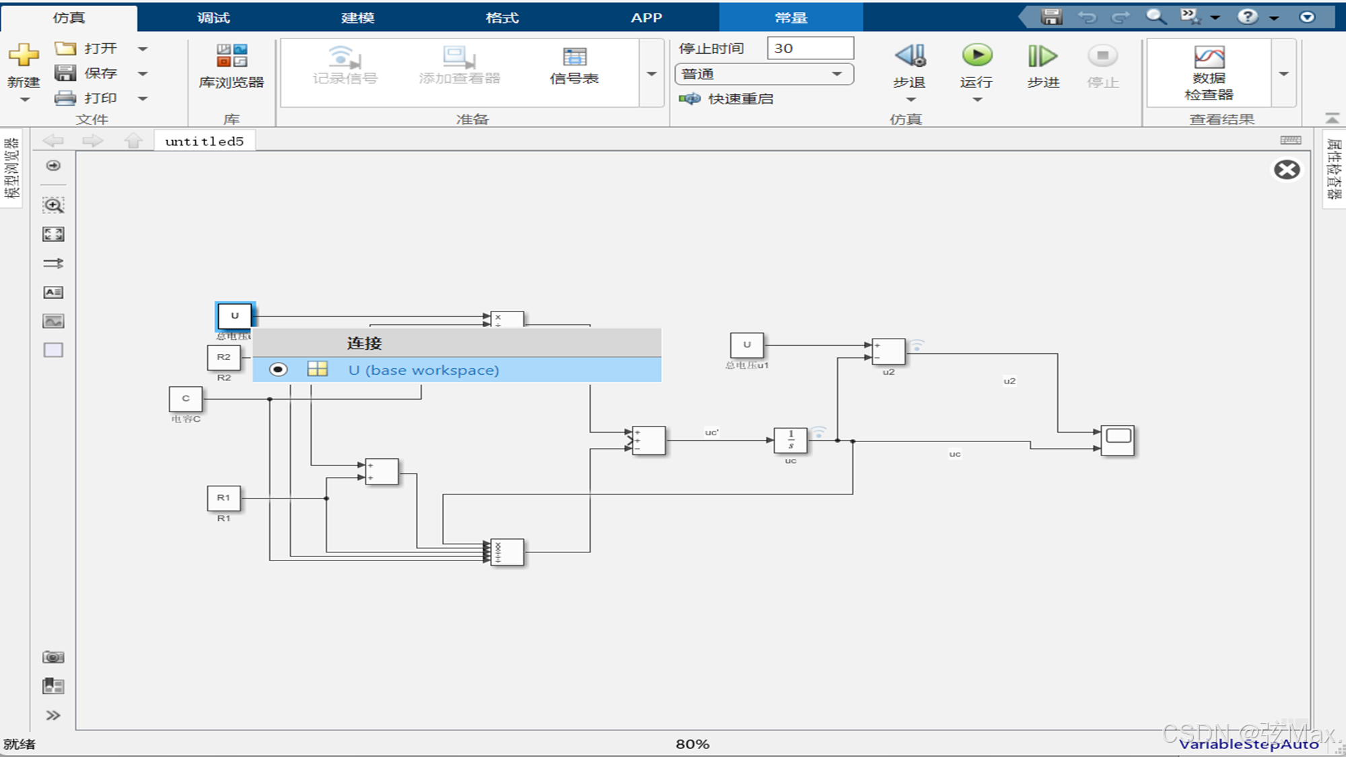1346x757 pixels.
Task: Expand the Open (打开) dropdown arrow
Action: pyautogui.click(x=143, y=48)
